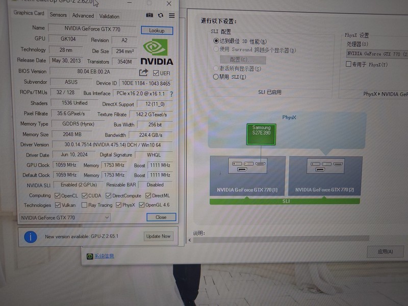Click the 应用(A) apply button

click(x=385, y=251)
